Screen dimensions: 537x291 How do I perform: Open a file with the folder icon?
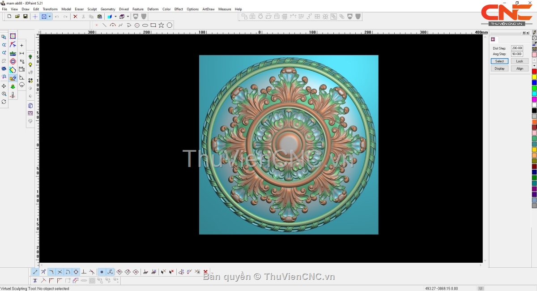click(x=17, y=17)
